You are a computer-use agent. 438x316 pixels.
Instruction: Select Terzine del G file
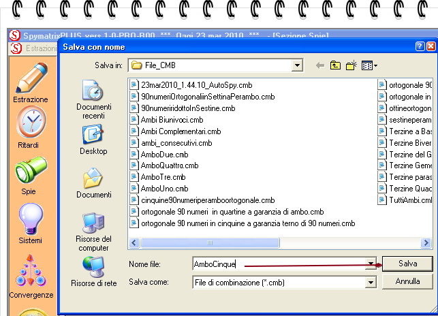coord(405,155)
